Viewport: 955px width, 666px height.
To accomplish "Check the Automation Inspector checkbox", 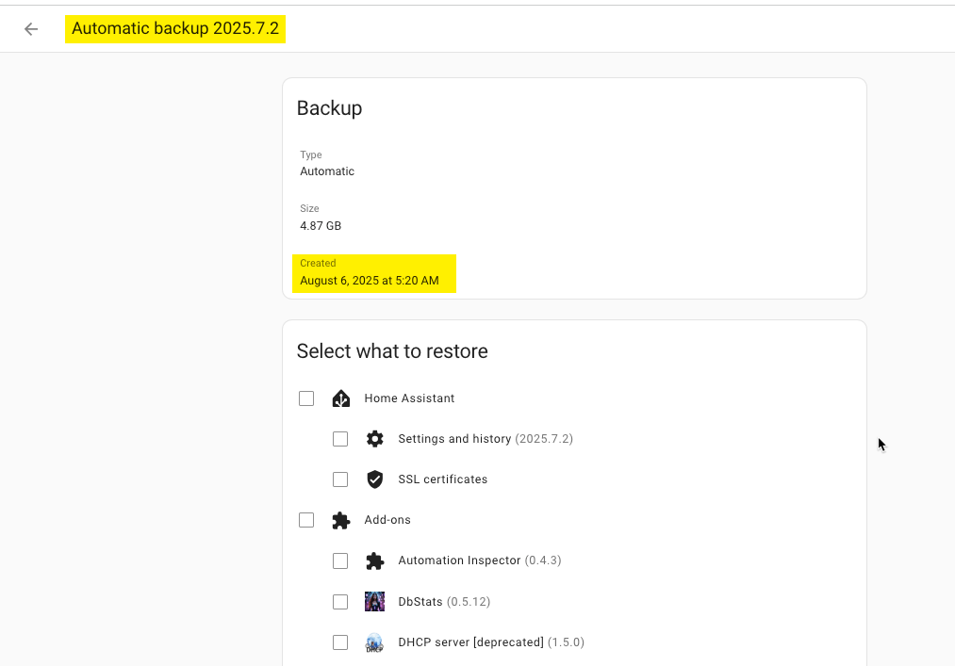I will [340, 560].
